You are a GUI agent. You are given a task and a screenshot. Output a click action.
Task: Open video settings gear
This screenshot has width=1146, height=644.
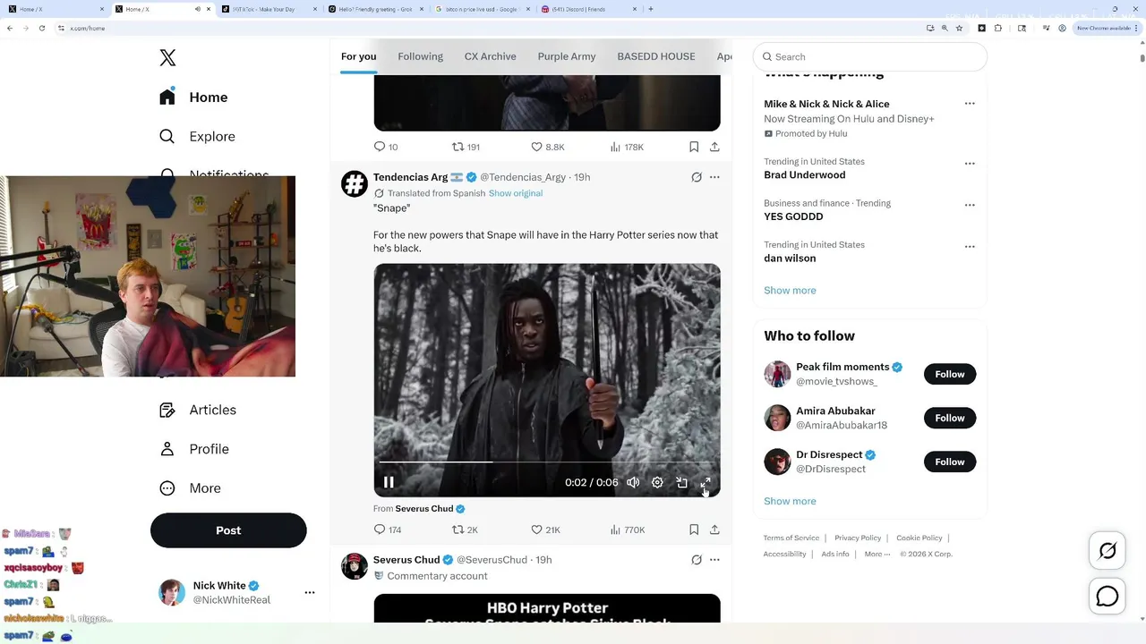pyautogui.click(x=657, y=482)
